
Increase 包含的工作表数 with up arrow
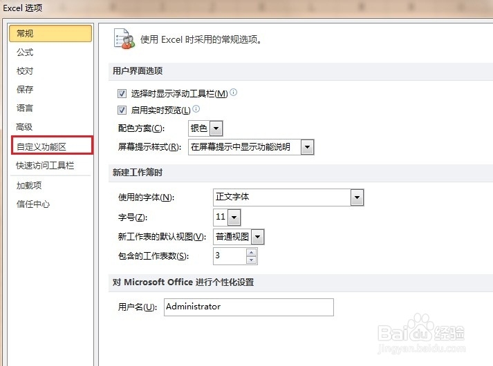(251, 252)
